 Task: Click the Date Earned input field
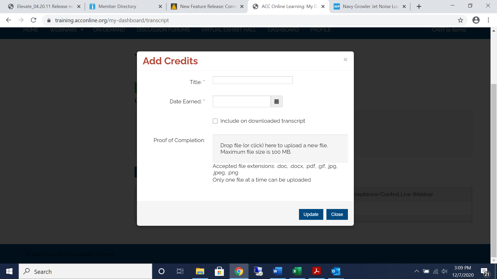click(242, 102)
